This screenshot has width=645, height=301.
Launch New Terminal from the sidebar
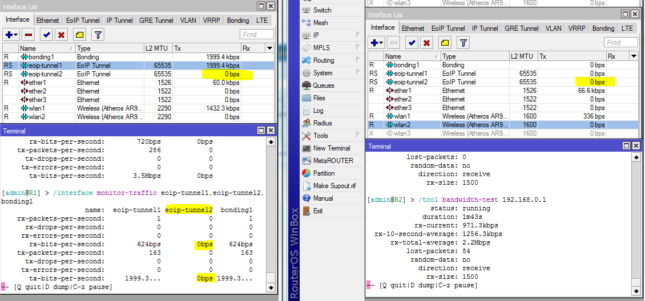tap(331, 148)
